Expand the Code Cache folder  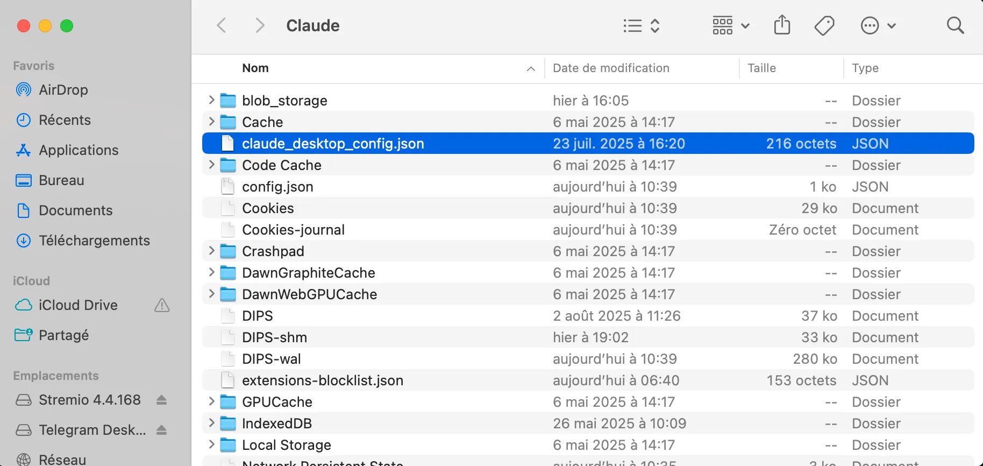pyautogui.click(x=211, y=165)
